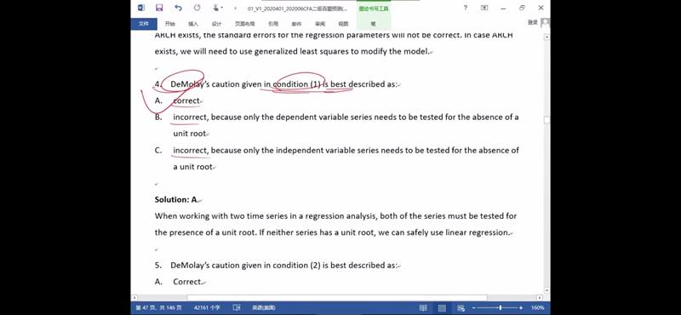Image resolution: width=681 pixels, height=315 pixels.
Task: Click the Redo/Repeat icon
Action: [x=197, y=8]
